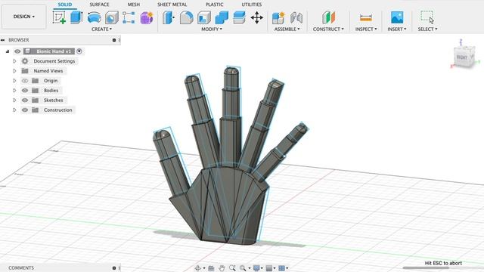Select the Fillet tool
The height and width of the screenshot is (272, 484).
(187, 17)
